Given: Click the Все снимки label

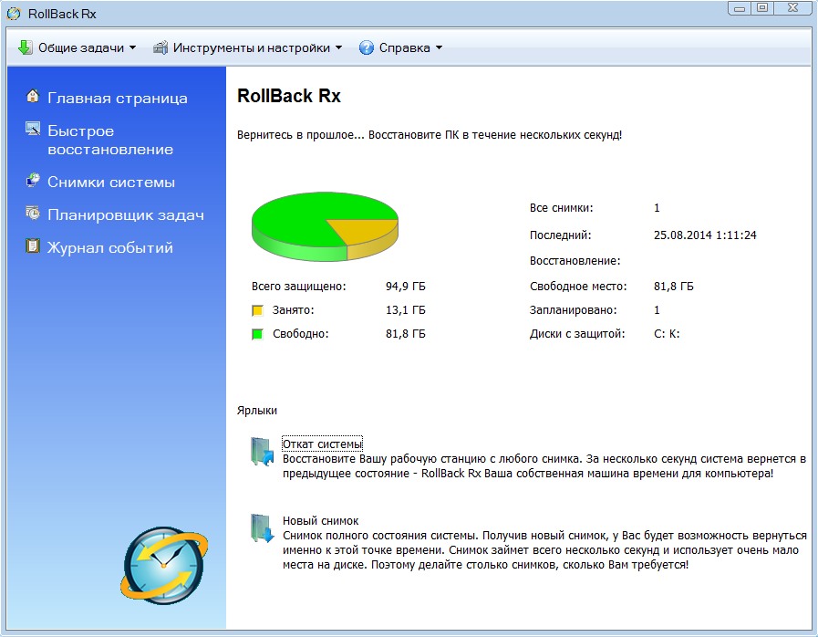Looking at the screenshot, I should [x=562, y=208].
